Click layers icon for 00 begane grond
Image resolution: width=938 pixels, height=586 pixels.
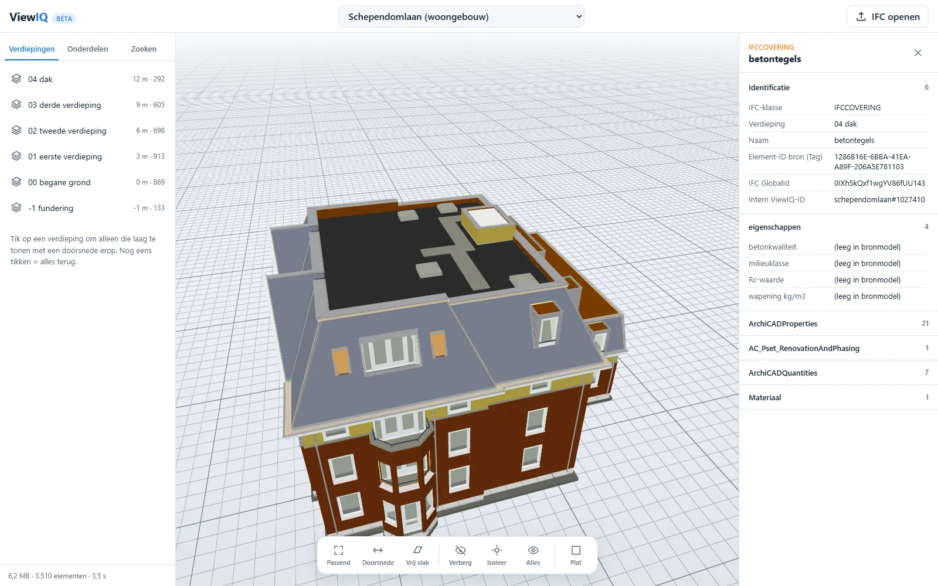[16, 182]
